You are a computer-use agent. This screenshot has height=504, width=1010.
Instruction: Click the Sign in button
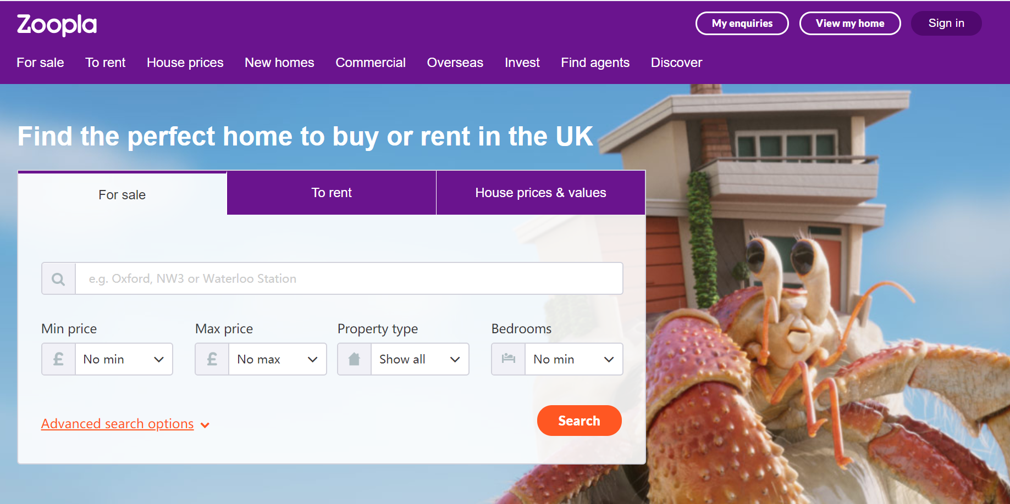[x=946, y=24]
